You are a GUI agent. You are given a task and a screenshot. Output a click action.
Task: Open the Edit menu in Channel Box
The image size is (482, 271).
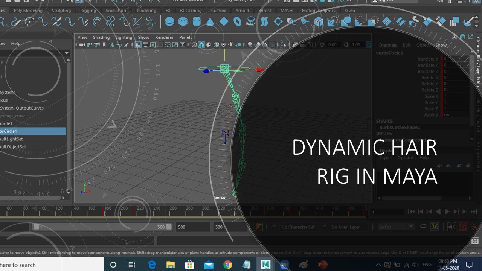[x=407, y=45]
